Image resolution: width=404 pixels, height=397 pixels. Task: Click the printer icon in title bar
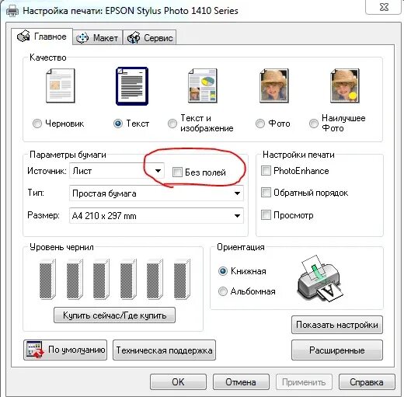pos(12,11)
